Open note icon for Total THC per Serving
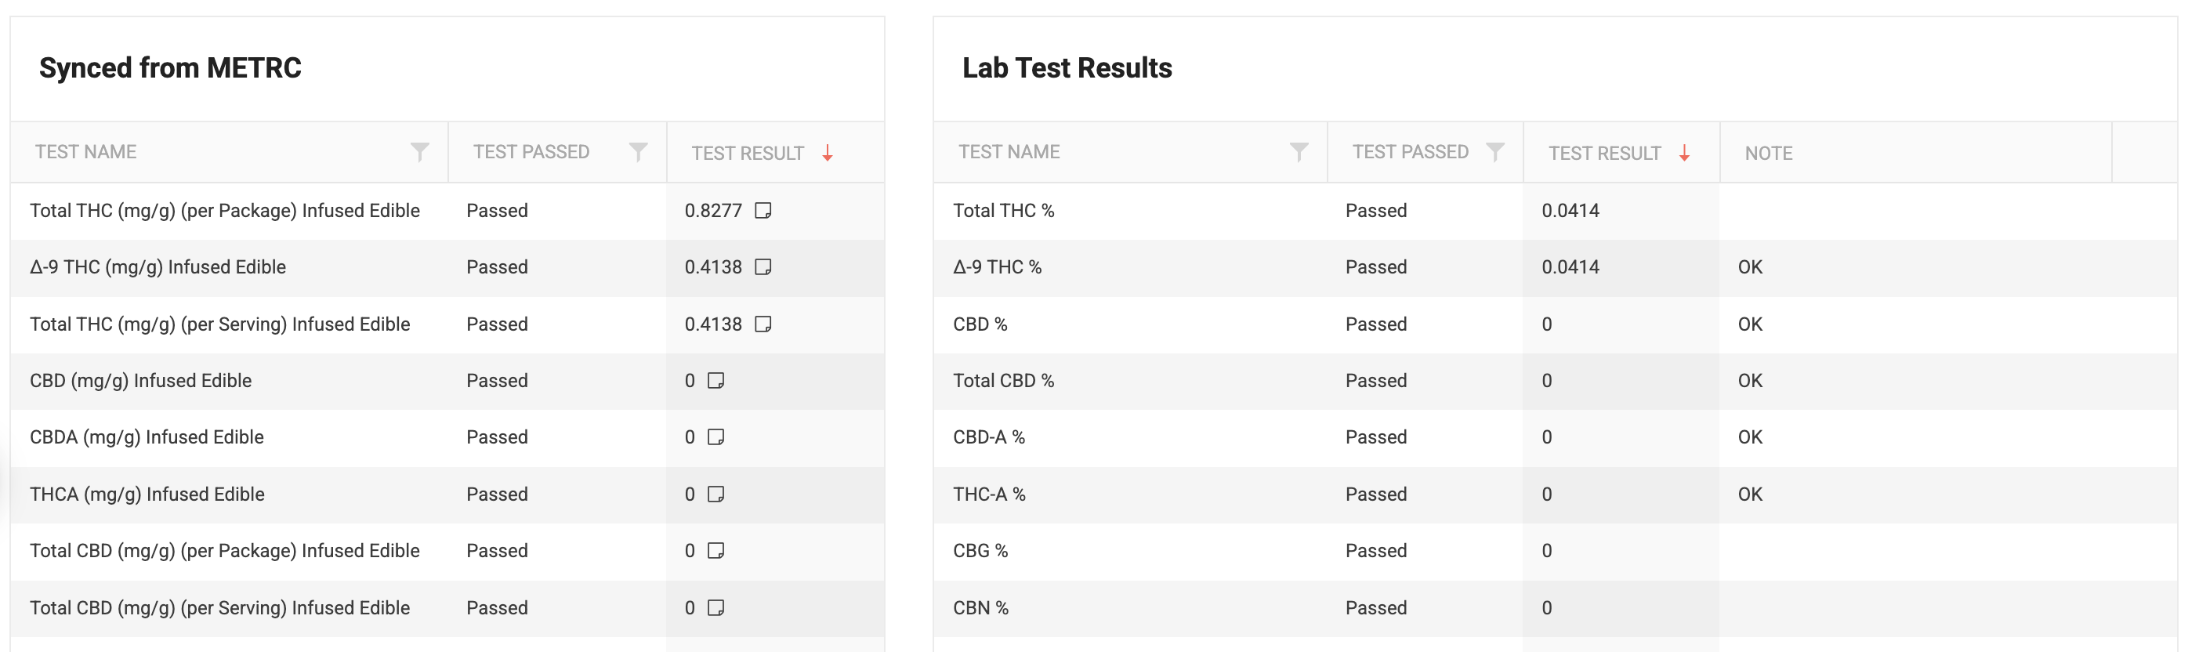This screenshot has width=2199, height=652. point(763,324)
